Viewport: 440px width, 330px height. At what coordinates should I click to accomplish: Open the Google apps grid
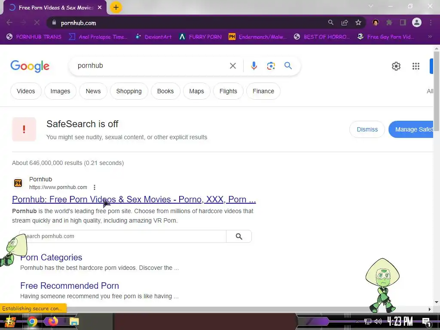(416, 66)
